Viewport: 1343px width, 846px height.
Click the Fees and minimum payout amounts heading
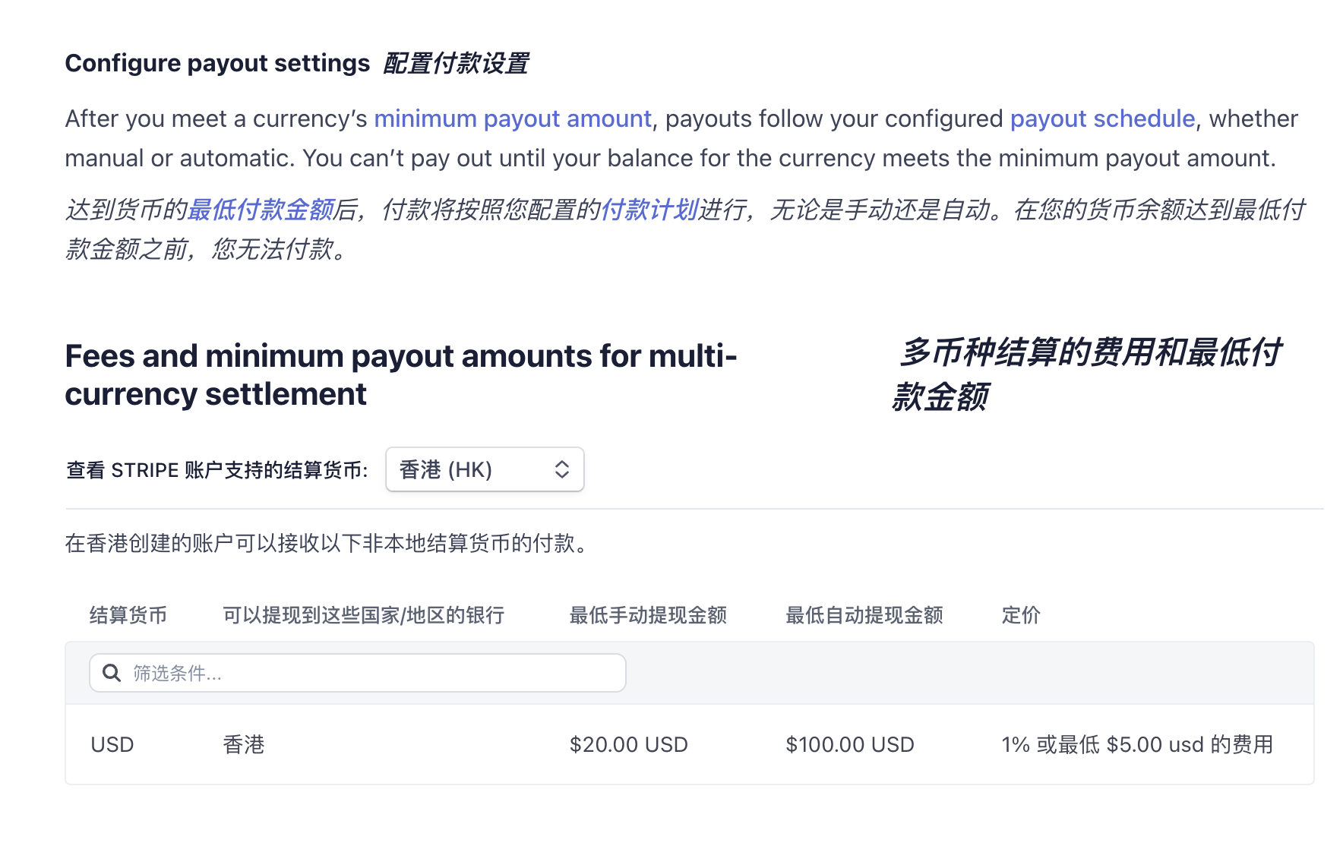coord(401,375)
